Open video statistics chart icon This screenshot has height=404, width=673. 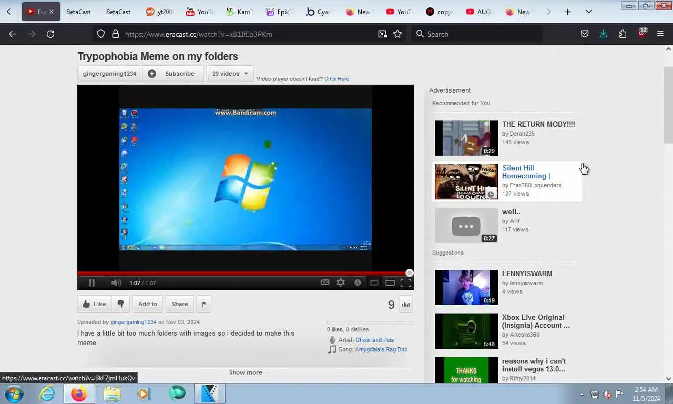[406, 304]
